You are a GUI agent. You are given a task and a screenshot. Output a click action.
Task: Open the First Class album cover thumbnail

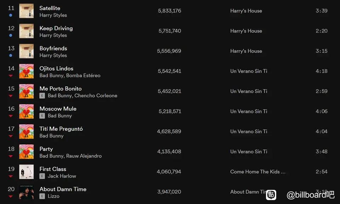tap(27, 172)
